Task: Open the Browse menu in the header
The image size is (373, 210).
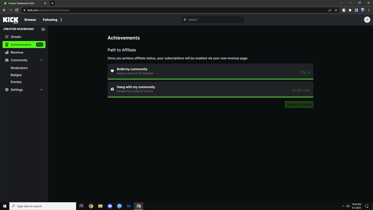Action: point(30,20)
